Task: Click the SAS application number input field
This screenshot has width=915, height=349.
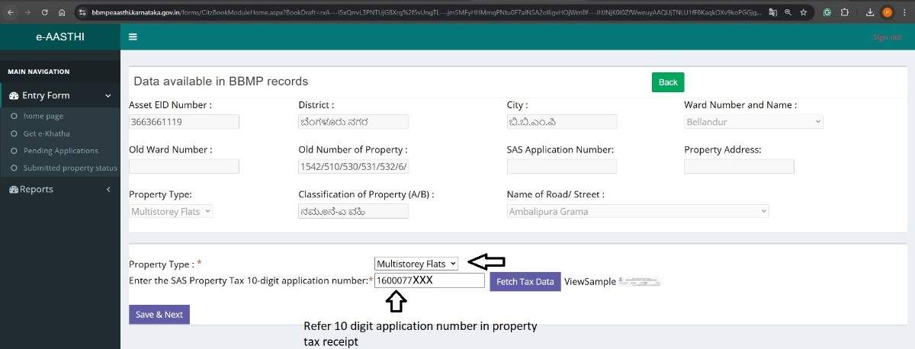Action: (429, 280)
